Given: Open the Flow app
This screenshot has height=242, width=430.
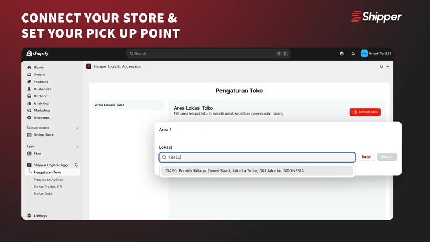Looking at the screenshot, I should click(38, 154).
